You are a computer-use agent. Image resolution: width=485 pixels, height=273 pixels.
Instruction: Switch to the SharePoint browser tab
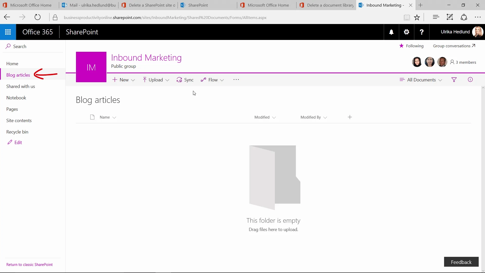click(x=208, y=5)
